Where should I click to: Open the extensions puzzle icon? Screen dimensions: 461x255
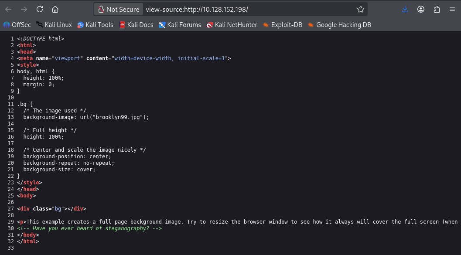pyautogui.click(x=437, y=10)
